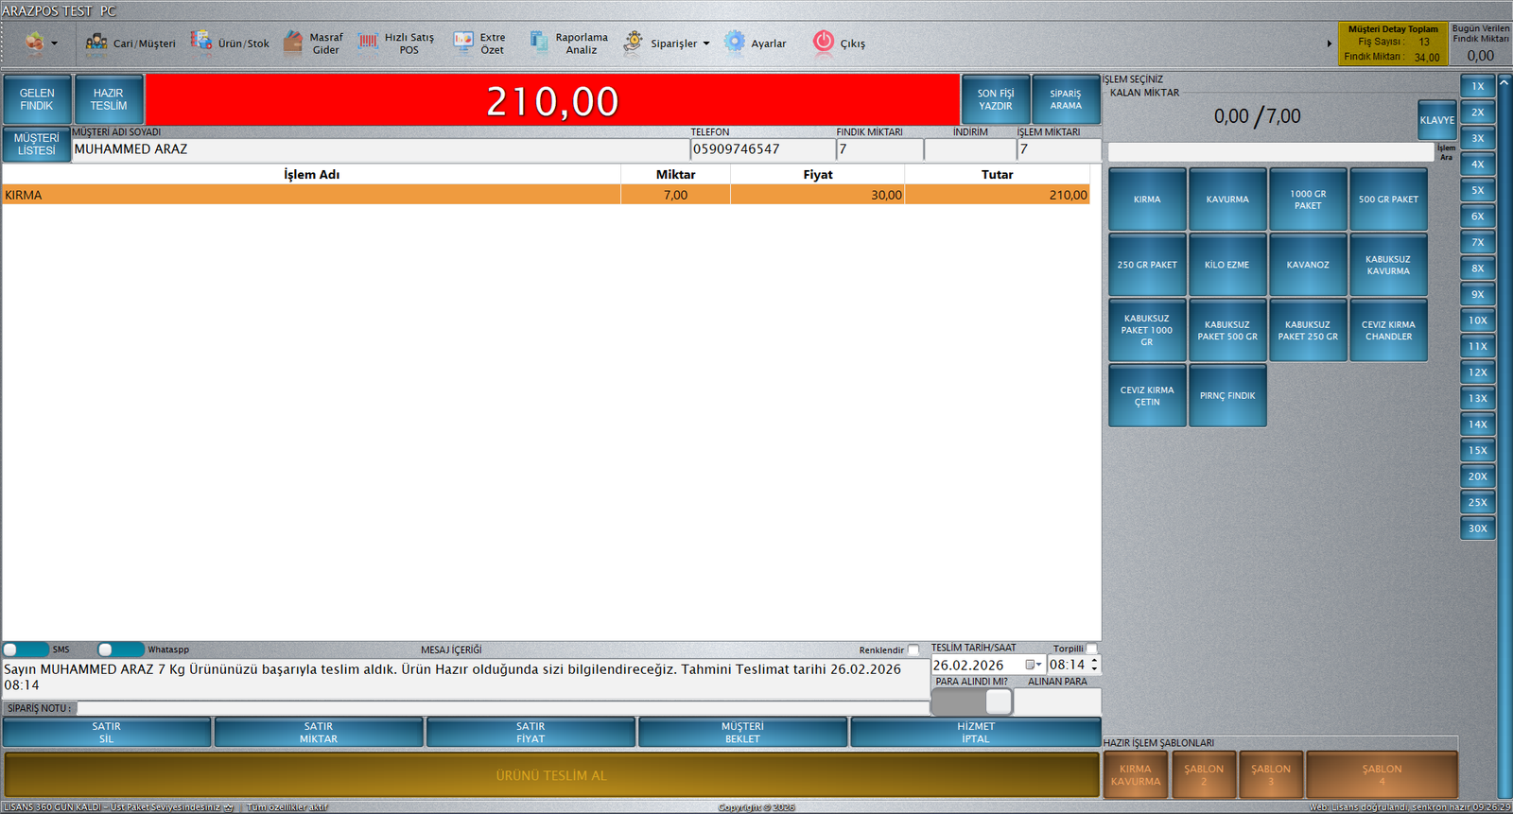
Task: Expand the hazelnut icon dropdown arrow
Action: coord(54,43)
